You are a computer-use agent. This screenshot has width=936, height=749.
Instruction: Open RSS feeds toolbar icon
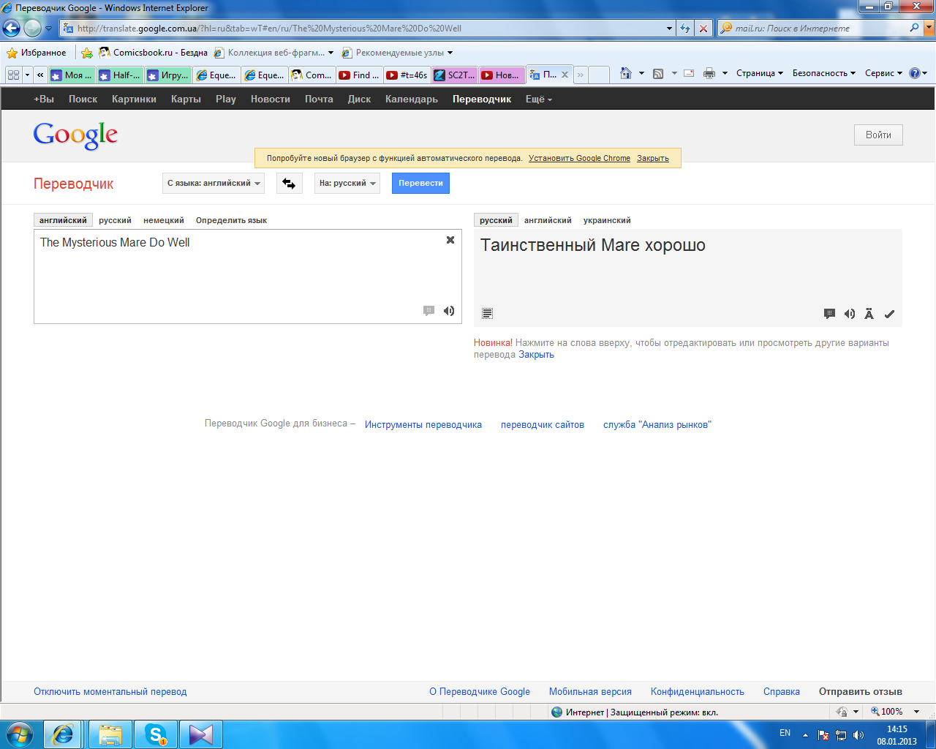point(658,73)
